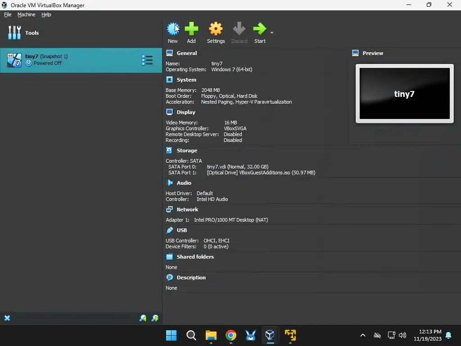This screenshot has height=346, width=461.
Task: Click the Floppy, Optical, Hard Disk boot order
Action: point(229,96)
